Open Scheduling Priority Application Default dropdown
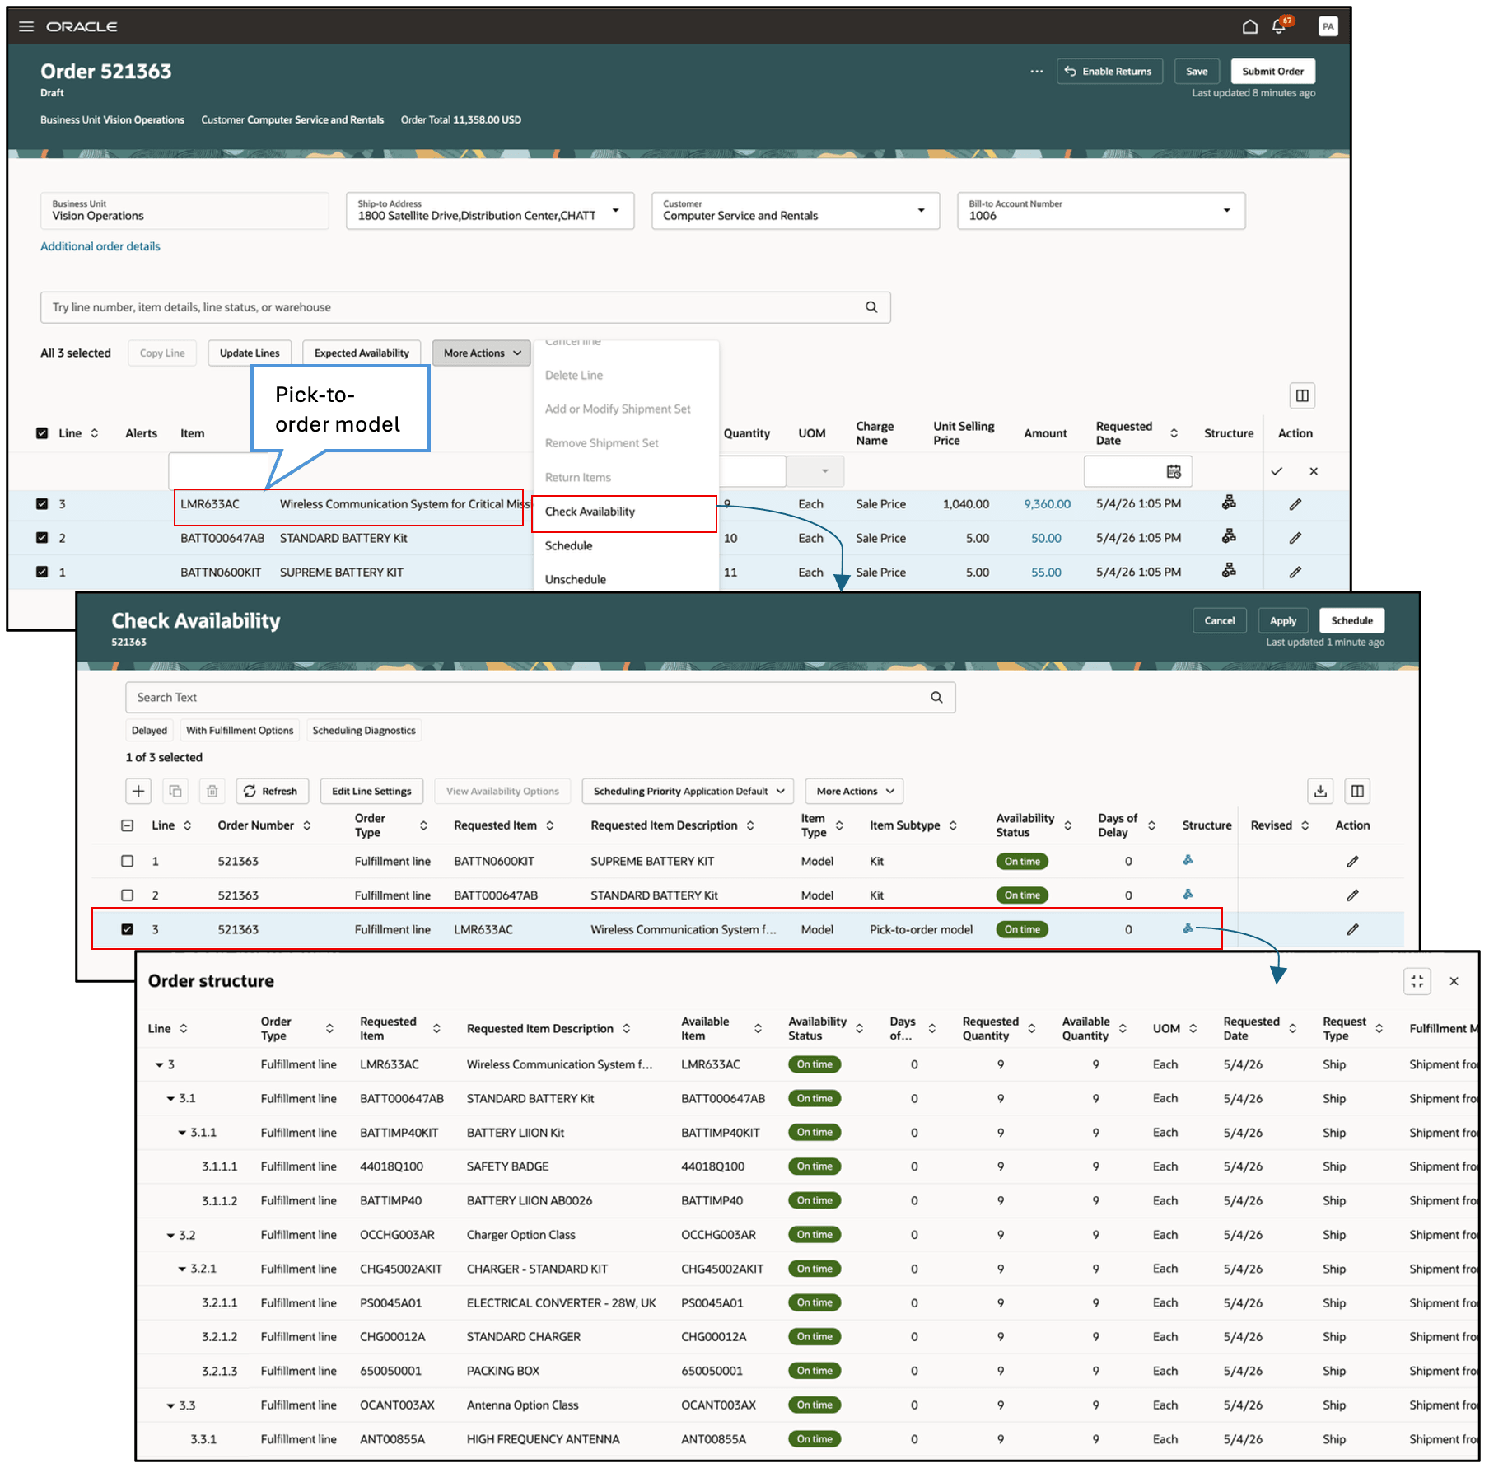This screenshot has height=1468, width=1489. coord(688,791)
